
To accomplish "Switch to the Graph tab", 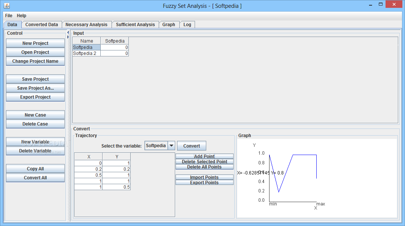I will [169, 25].
